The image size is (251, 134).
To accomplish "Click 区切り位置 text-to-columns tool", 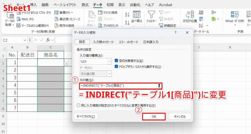I will 190,17.
